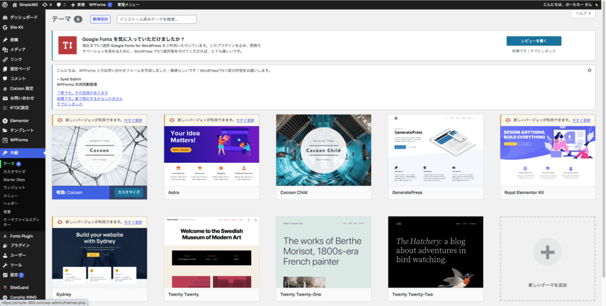
Task: Click 今すぐ更新 on the Astra theme
Action: pos(246,120)
